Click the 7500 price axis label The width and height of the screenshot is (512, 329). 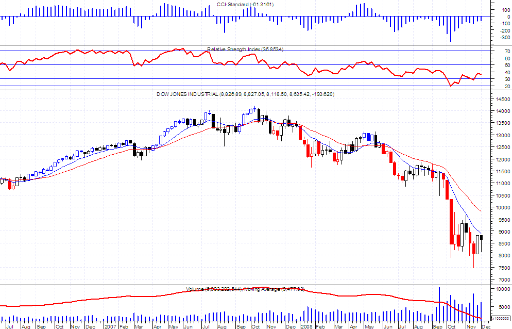coord(505,268)
